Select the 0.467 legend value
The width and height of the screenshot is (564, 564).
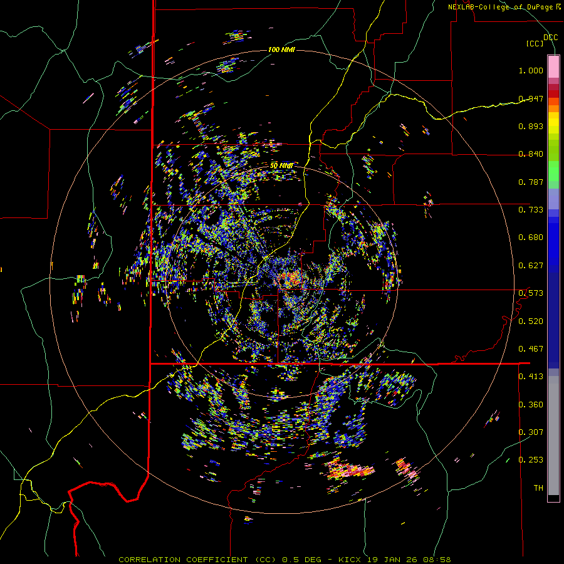531,349
